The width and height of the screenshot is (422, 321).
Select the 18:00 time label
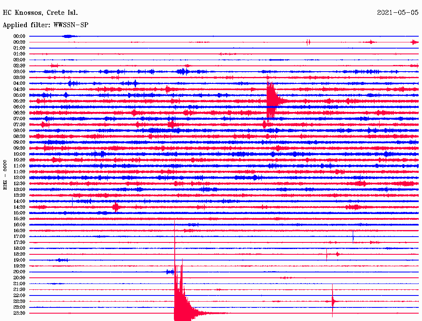click(19, 248)
